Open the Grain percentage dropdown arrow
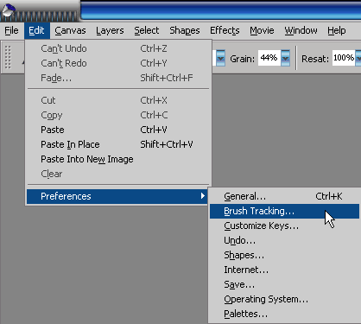 pyautogui.click(x=285, y=58)
